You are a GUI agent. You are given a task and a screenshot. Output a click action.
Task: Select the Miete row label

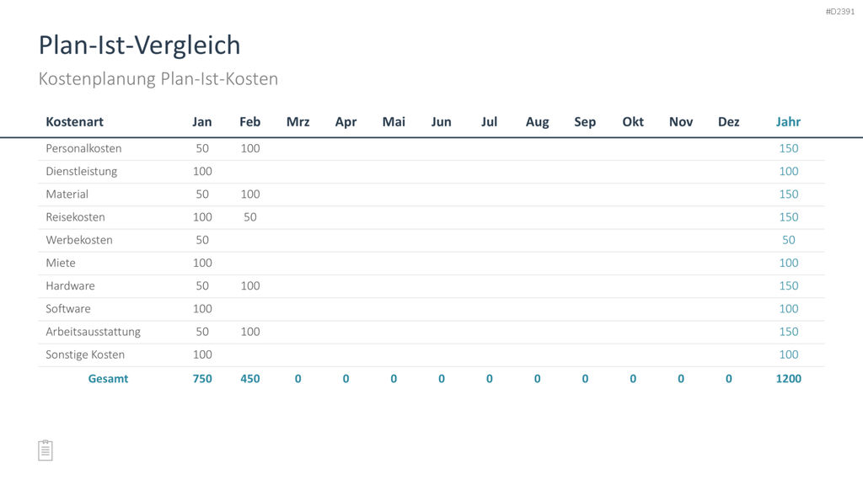point(61,263)
